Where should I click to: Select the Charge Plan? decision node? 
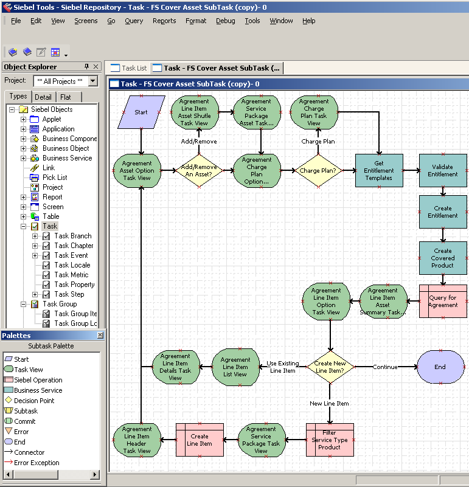point(318,170)
